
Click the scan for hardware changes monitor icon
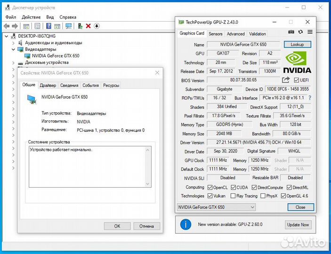point(69,26)
